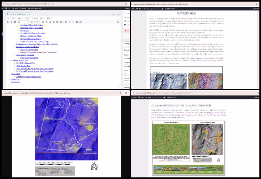
Task: Apply blockquote formatting in the editor
Action: (15, 22)
